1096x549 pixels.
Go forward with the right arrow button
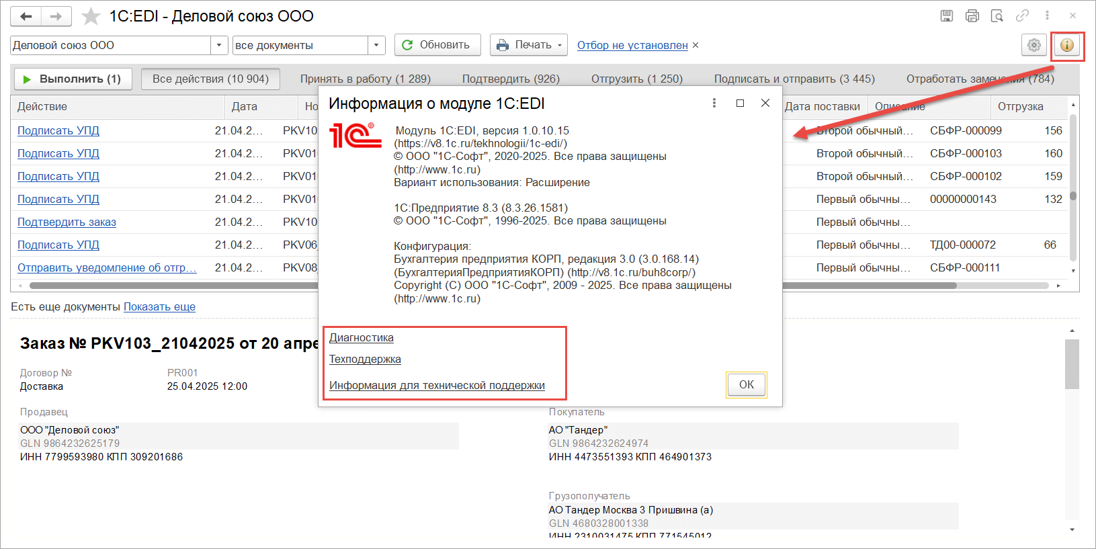[56, 16]
